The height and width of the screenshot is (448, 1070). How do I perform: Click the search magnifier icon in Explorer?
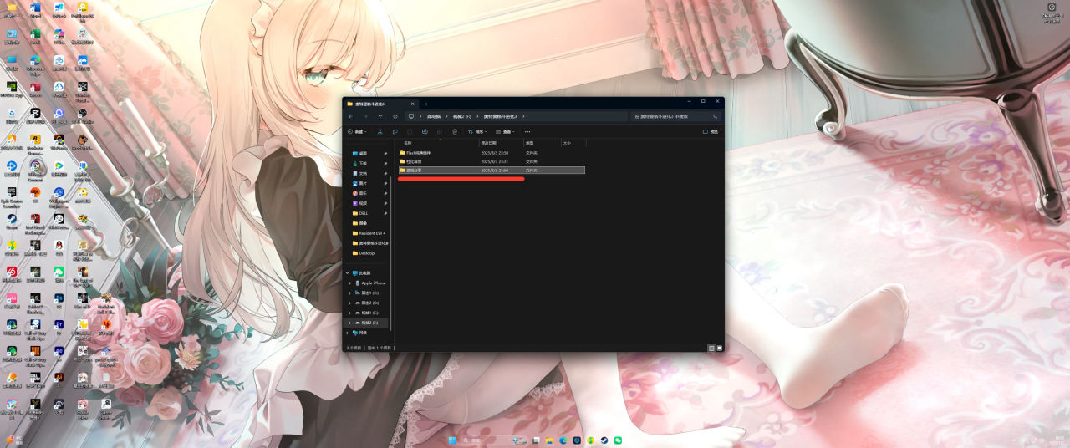(x=715, y=116)
